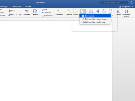This screenshot has width=135, height=101.
Task: Choose Seitenzahlen formatieren... menu entry
Action: [x=95, y=19]
